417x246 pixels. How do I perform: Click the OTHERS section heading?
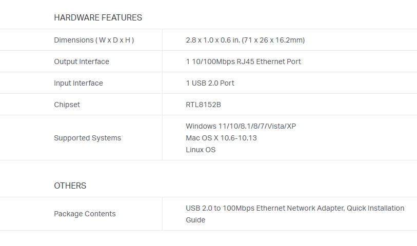click(x=70, y=186)
